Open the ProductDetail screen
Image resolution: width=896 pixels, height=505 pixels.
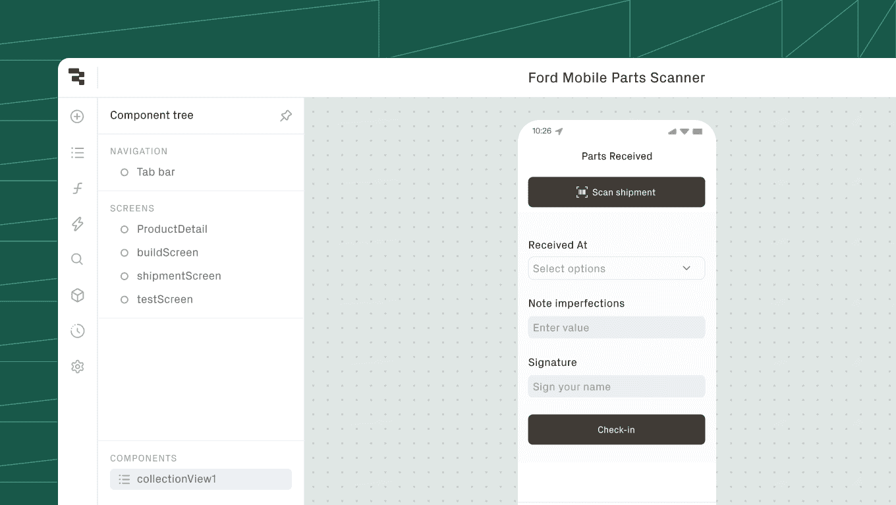172,229
